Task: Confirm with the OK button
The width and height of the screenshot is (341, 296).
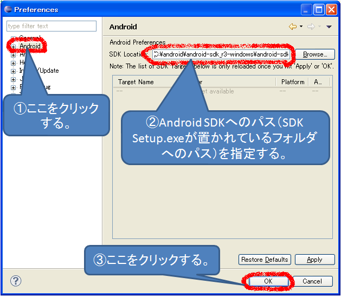Action: pos(268,281)
